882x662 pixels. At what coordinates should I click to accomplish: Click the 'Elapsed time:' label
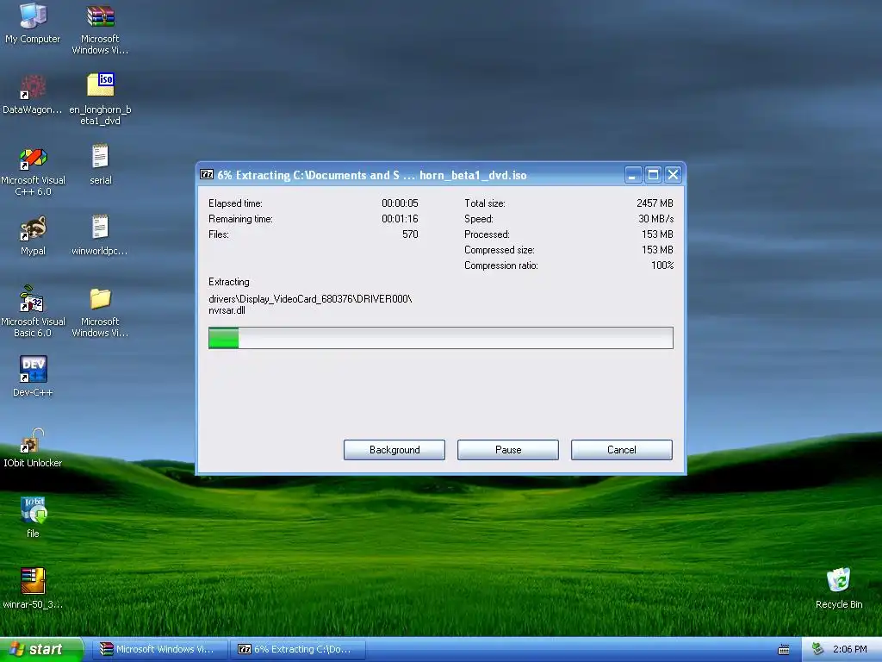click(235, 203)
